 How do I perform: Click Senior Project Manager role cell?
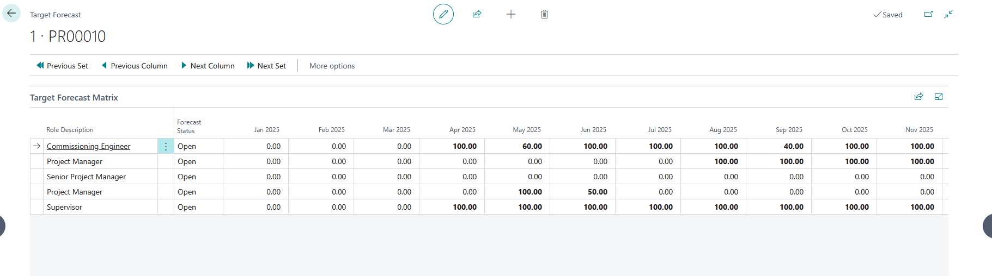tap(86, 177)
